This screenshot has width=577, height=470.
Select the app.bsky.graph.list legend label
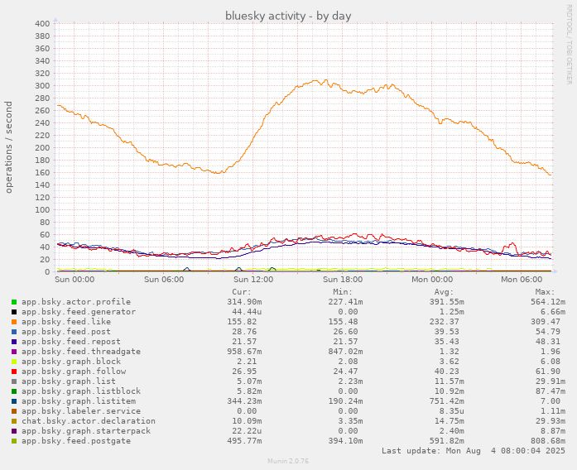(69, 381)
